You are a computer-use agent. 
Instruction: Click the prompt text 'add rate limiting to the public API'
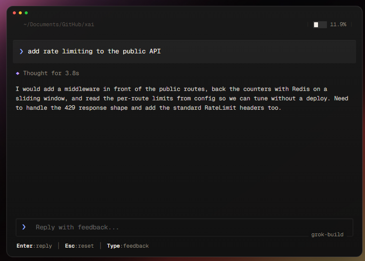tap(94, 51)
